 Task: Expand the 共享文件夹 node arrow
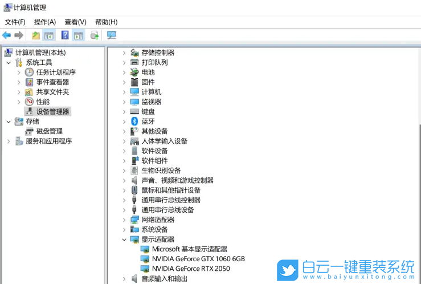[x=19, y=92]
